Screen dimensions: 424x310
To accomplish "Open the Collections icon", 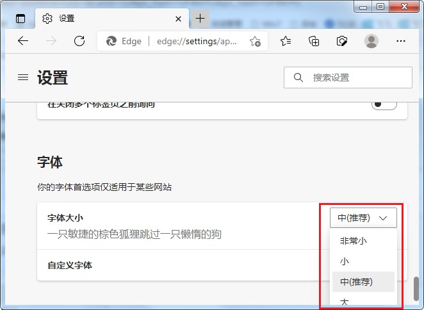I will click(314, 41).
